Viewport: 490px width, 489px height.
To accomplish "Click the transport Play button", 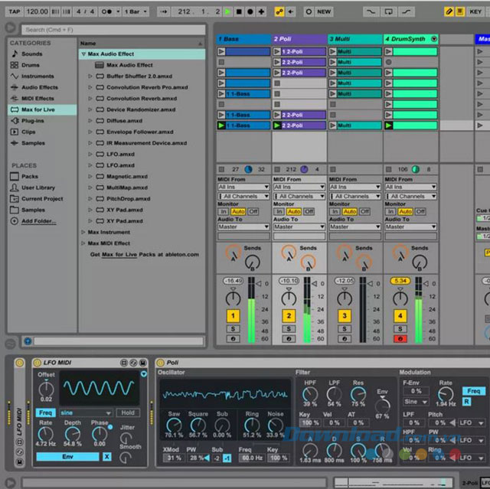I will (x=227, y=11).
